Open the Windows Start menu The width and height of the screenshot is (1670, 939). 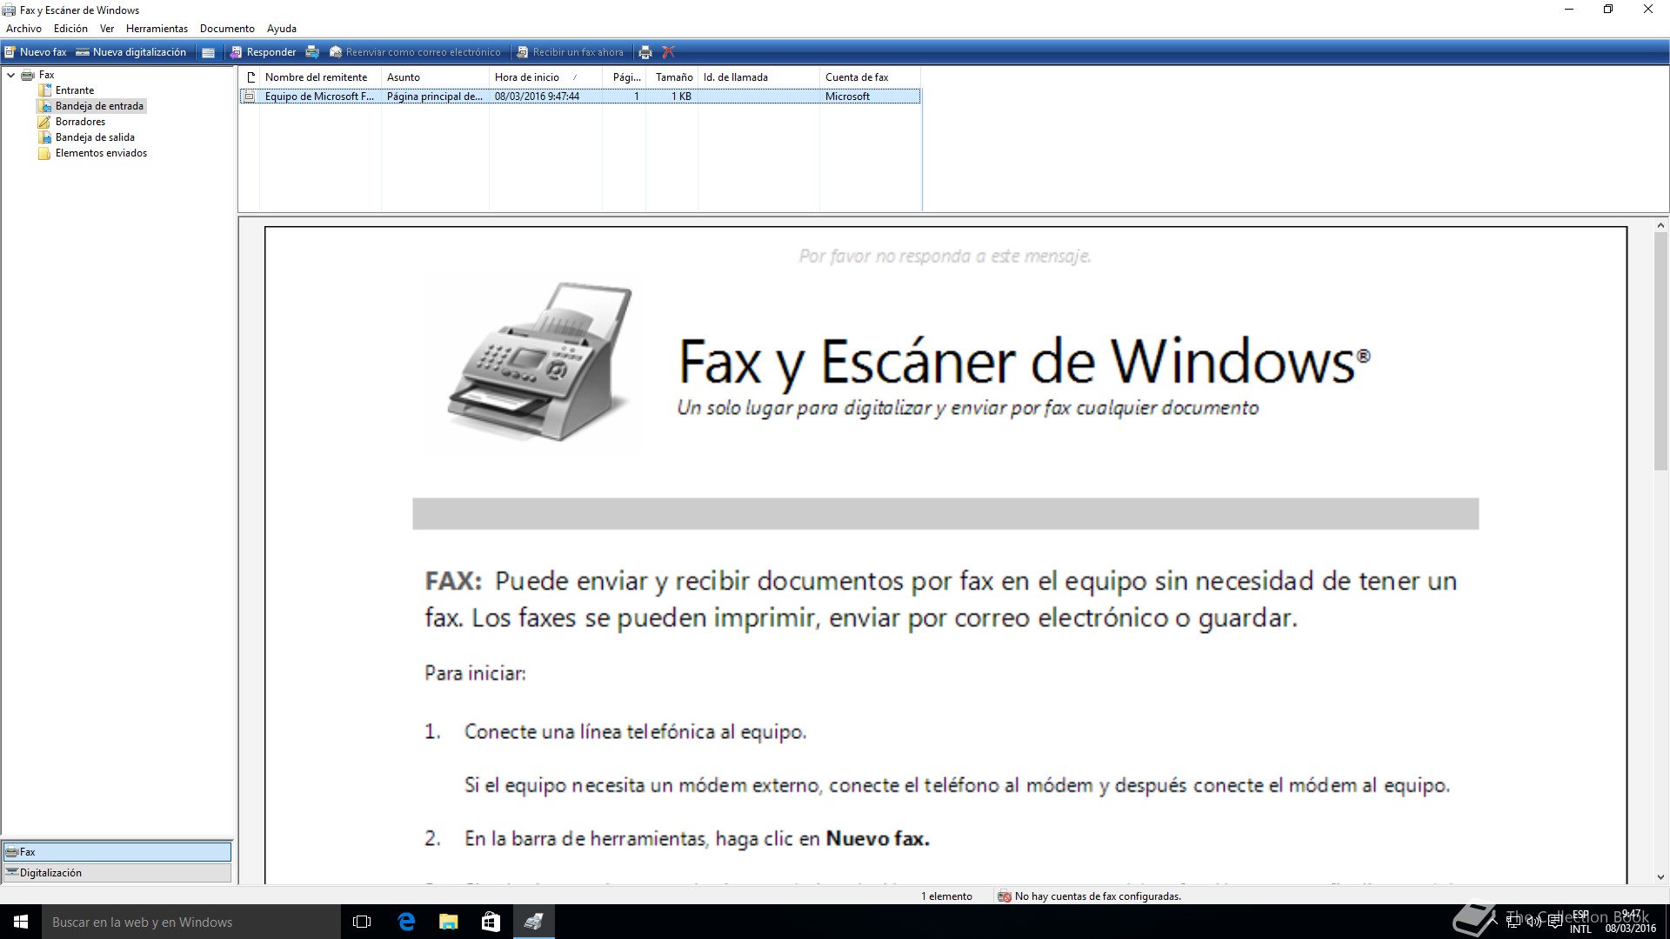(21, 922)
